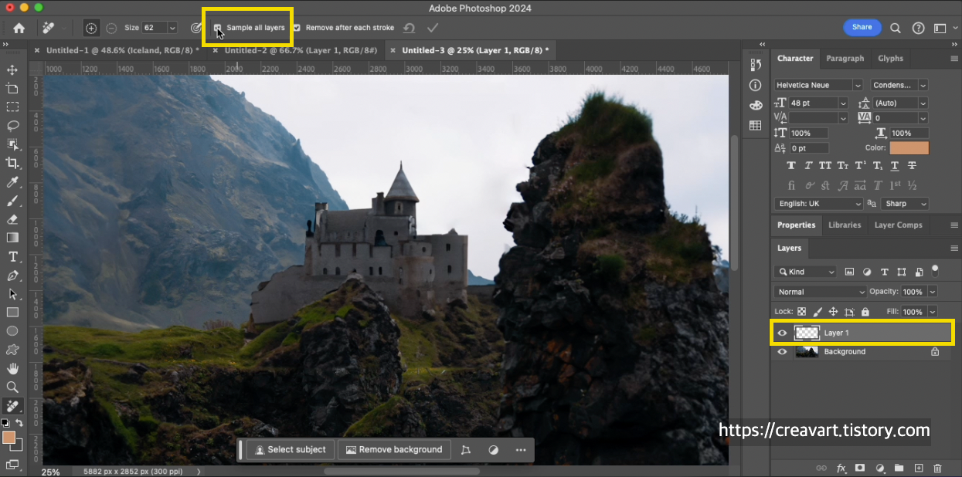This screenshot has width=962, height=477.
Task: Select the Hand tool
Action: [x=12, y=369]
